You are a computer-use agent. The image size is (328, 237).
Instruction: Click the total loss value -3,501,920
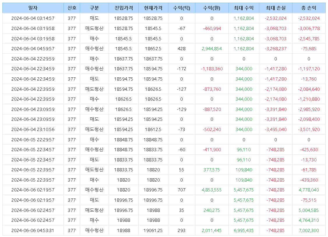(x=309, y=130)
